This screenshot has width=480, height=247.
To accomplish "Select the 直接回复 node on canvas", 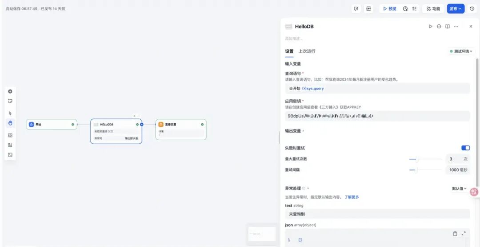I will coord(181,129).
